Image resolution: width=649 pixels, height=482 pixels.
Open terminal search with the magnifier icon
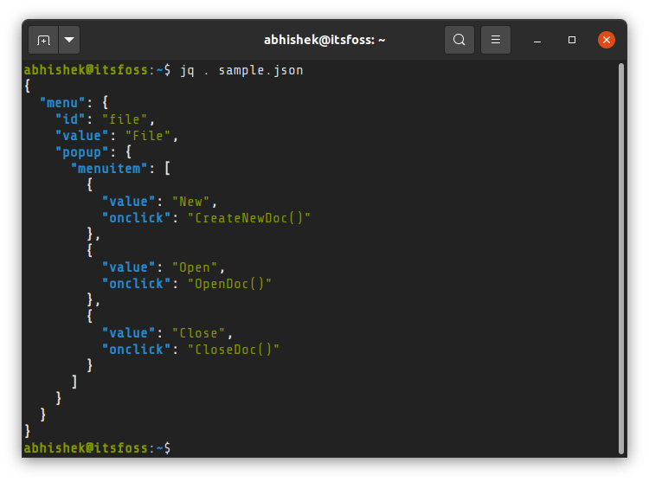(x=459, y=40)
